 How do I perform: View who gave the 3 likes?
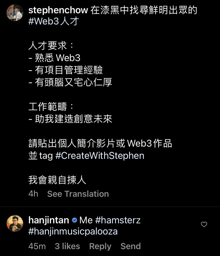pyautogui.click(x=67, y=246)
